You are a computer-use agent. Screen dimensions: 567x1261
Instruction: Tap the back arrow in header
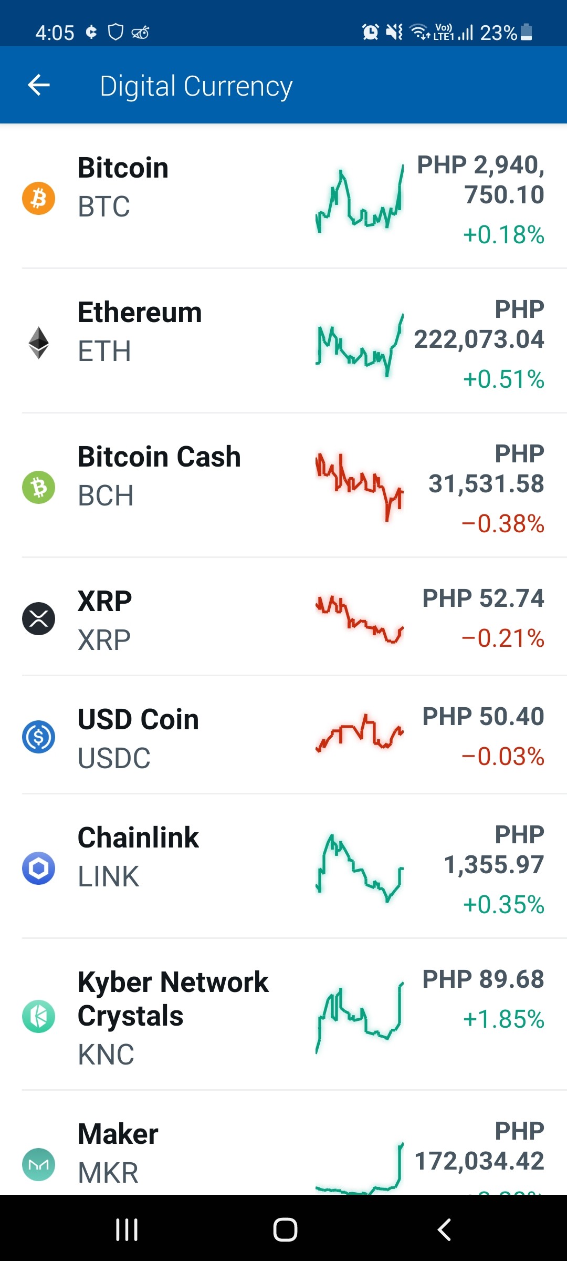39,85
